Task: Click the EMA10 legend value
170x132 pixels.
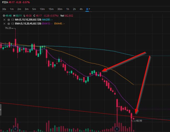Action: pyautogui.click(x=47, y=24)
